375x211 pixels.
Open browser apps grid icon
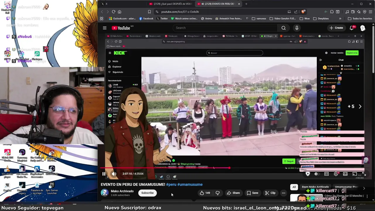click(101, 18)
